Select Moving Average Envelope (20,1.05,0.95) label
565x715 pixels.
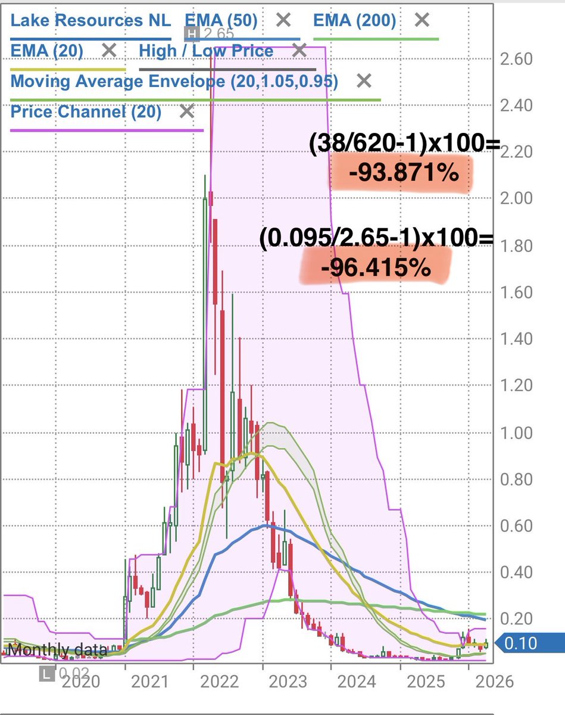point(174,81)
